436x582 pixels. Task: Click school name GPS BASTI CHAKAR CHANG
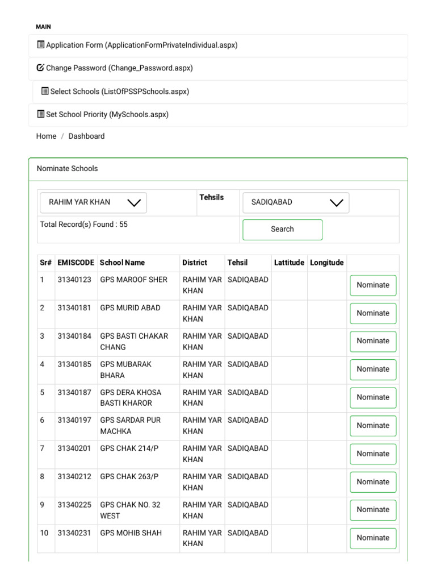click(x=134, y=342)
